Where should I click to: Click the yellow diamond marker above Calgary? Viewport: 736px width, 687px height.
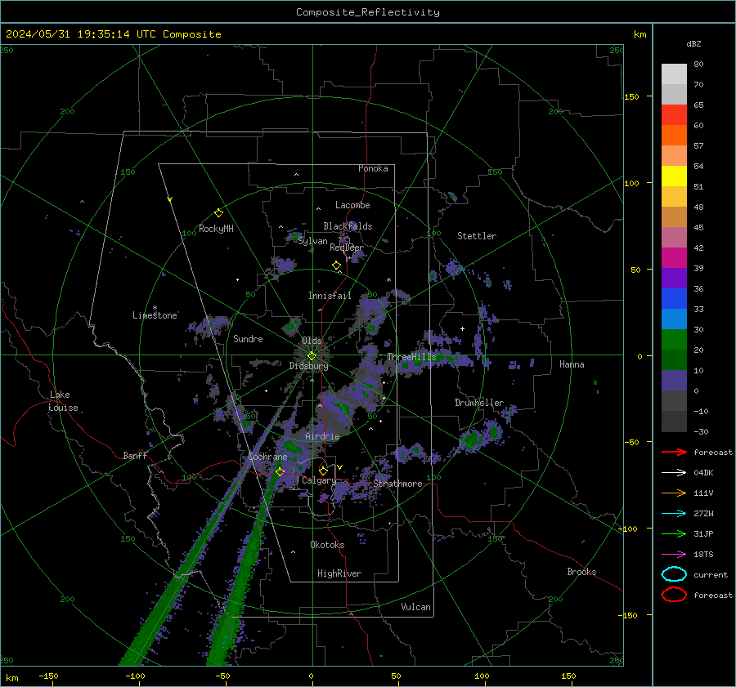pos(323,471)
